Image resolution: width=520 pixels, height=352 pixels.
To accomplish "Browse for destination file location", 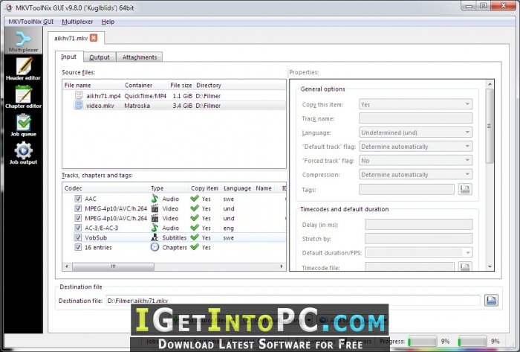I will (491, 300).
